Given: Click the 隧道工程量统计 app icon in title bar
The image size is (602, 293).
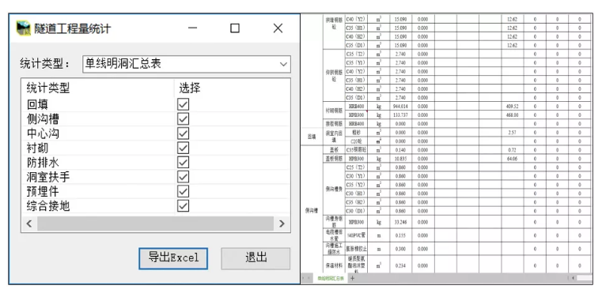Looking at the screenshot, I should pyautogui.click(x=23, y=28).
